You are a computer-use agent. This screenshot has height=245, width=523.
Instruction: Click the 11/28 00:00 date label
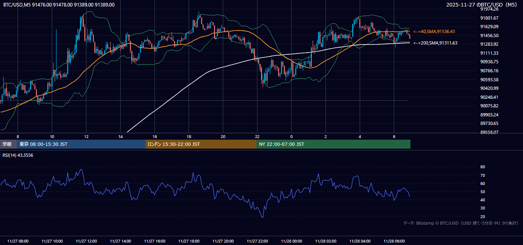click(291, 241)
